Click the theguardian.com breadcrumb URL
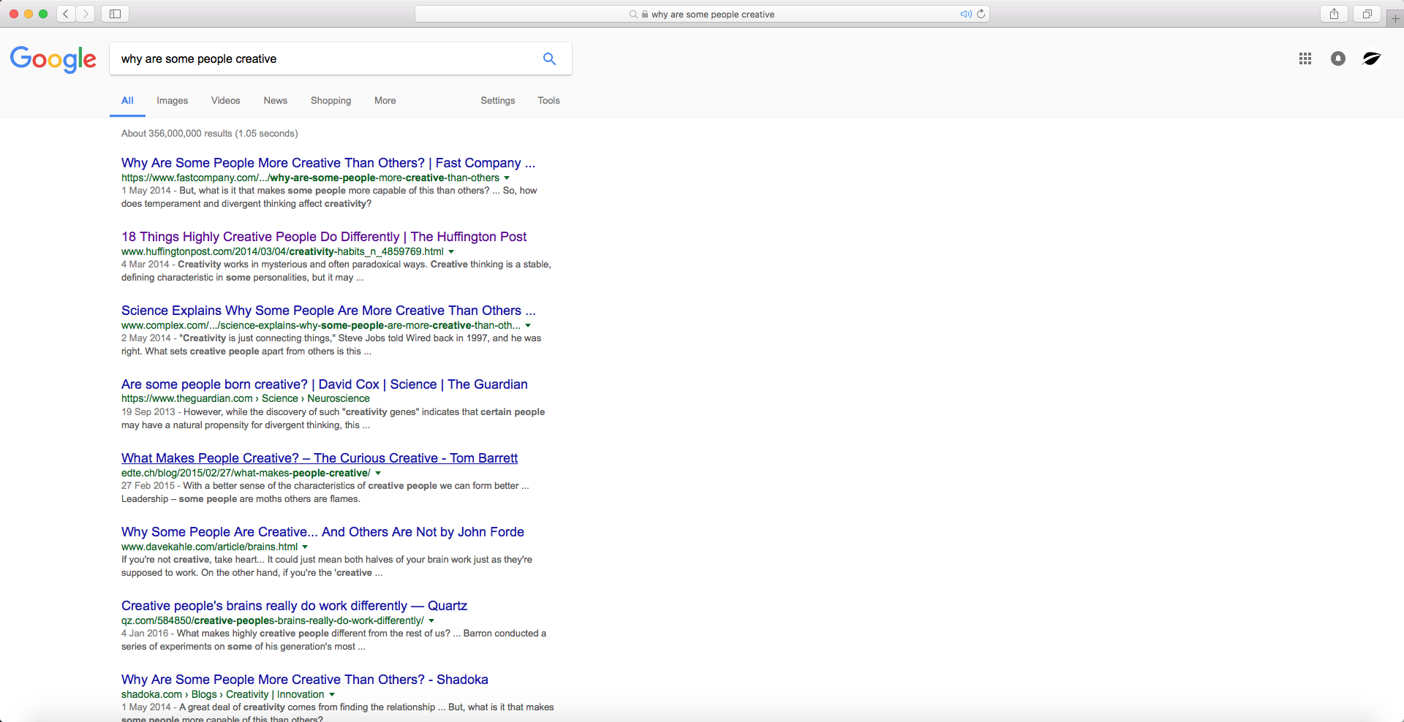This screenshot has width=1404, height=722. 246,399
